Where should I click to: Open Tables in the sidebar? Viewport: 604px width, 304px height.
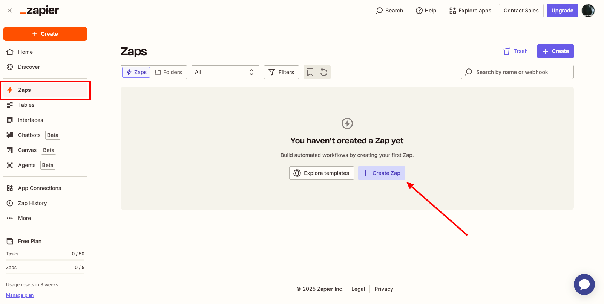coord(45,105)
